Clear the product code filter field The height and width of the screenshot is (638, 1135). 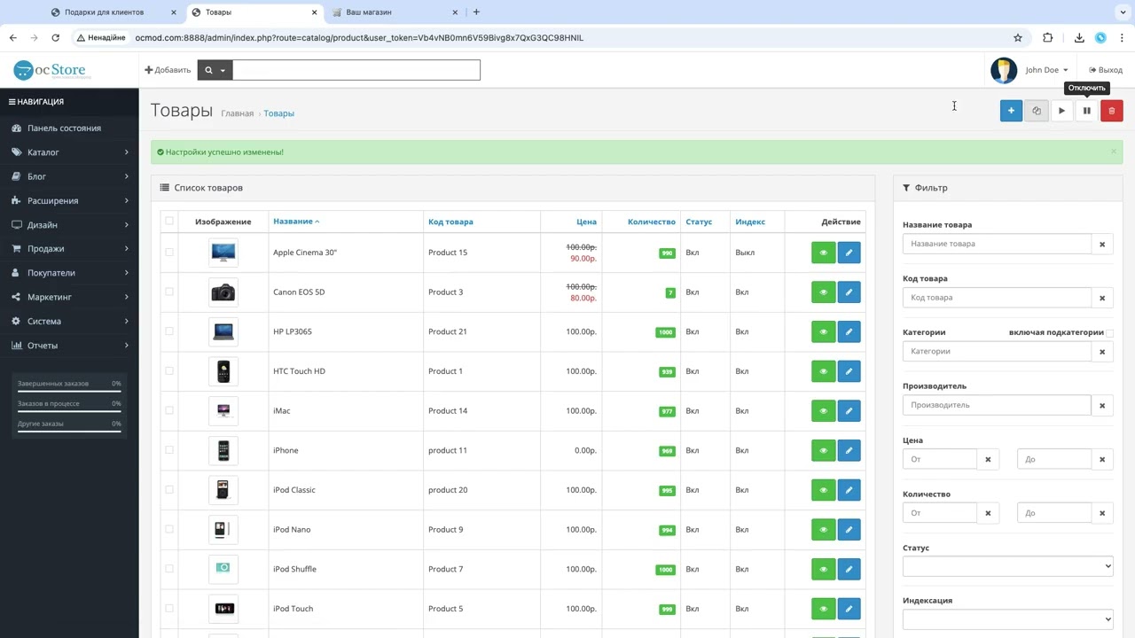point(1102,298)
